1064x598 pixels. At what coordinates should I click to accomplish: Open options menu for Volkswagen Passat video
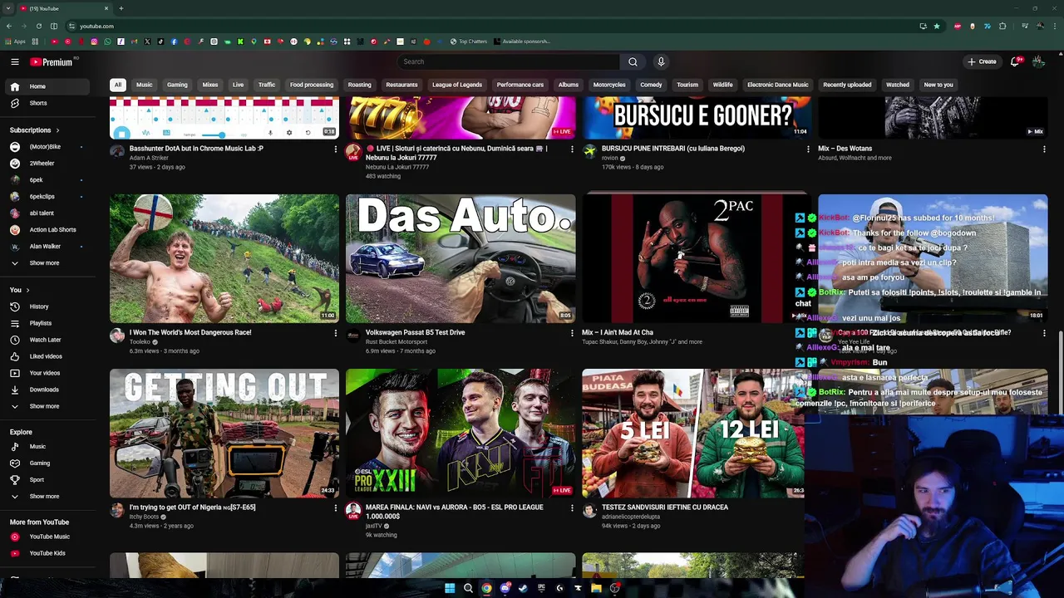pos(572,333)
